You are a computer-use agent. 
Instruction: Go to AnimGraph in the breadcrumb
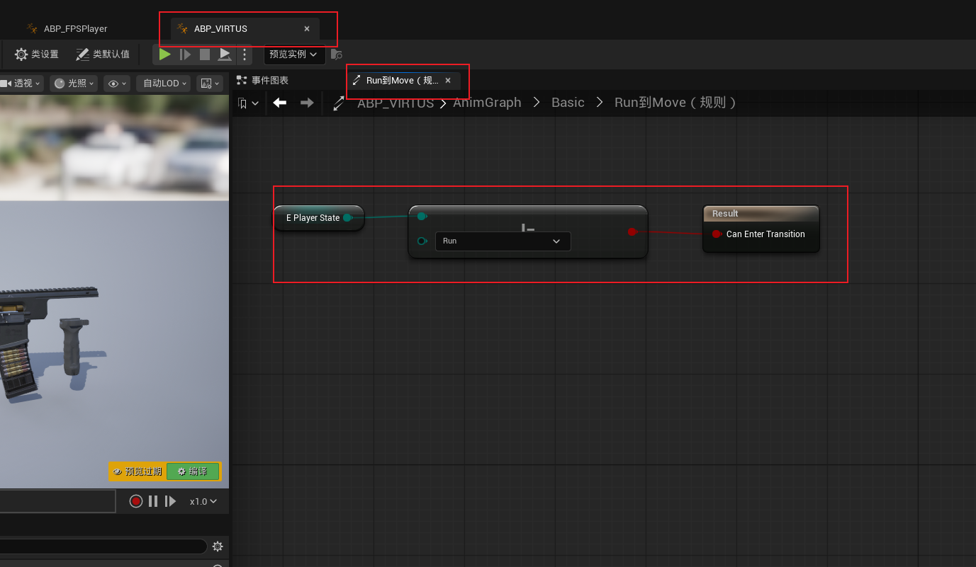point(487,103)
